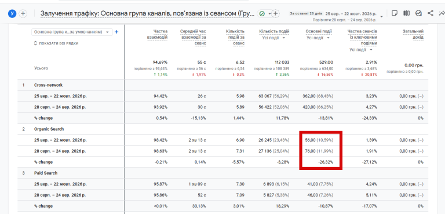Click the green checkmark report status icon
The image size is (445, 214).
(262, 14)
